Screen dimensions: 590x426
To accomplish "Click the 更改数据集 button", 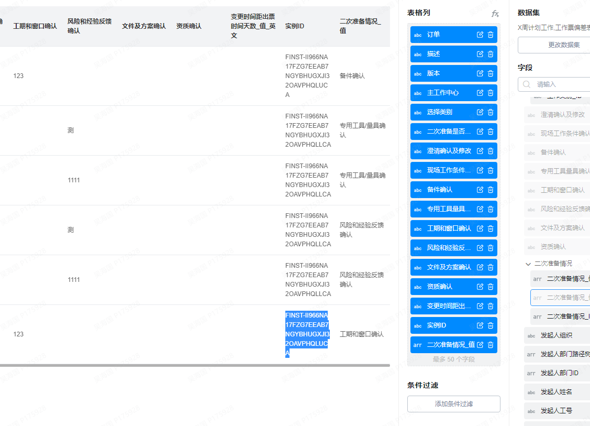I will [553, 45].
